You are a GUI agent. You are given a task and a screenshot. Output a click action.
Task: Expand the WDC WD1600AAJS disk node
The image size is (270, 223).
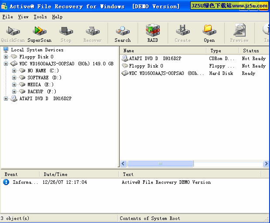pyautogui.click(x=6, y=64)
